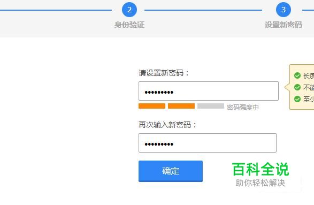Click the 身份验证 step label

(129, 25)
